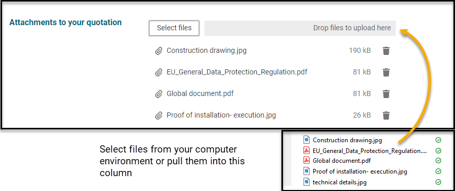Open attached Proof of installation- execution.jpg link

(221, 115)
